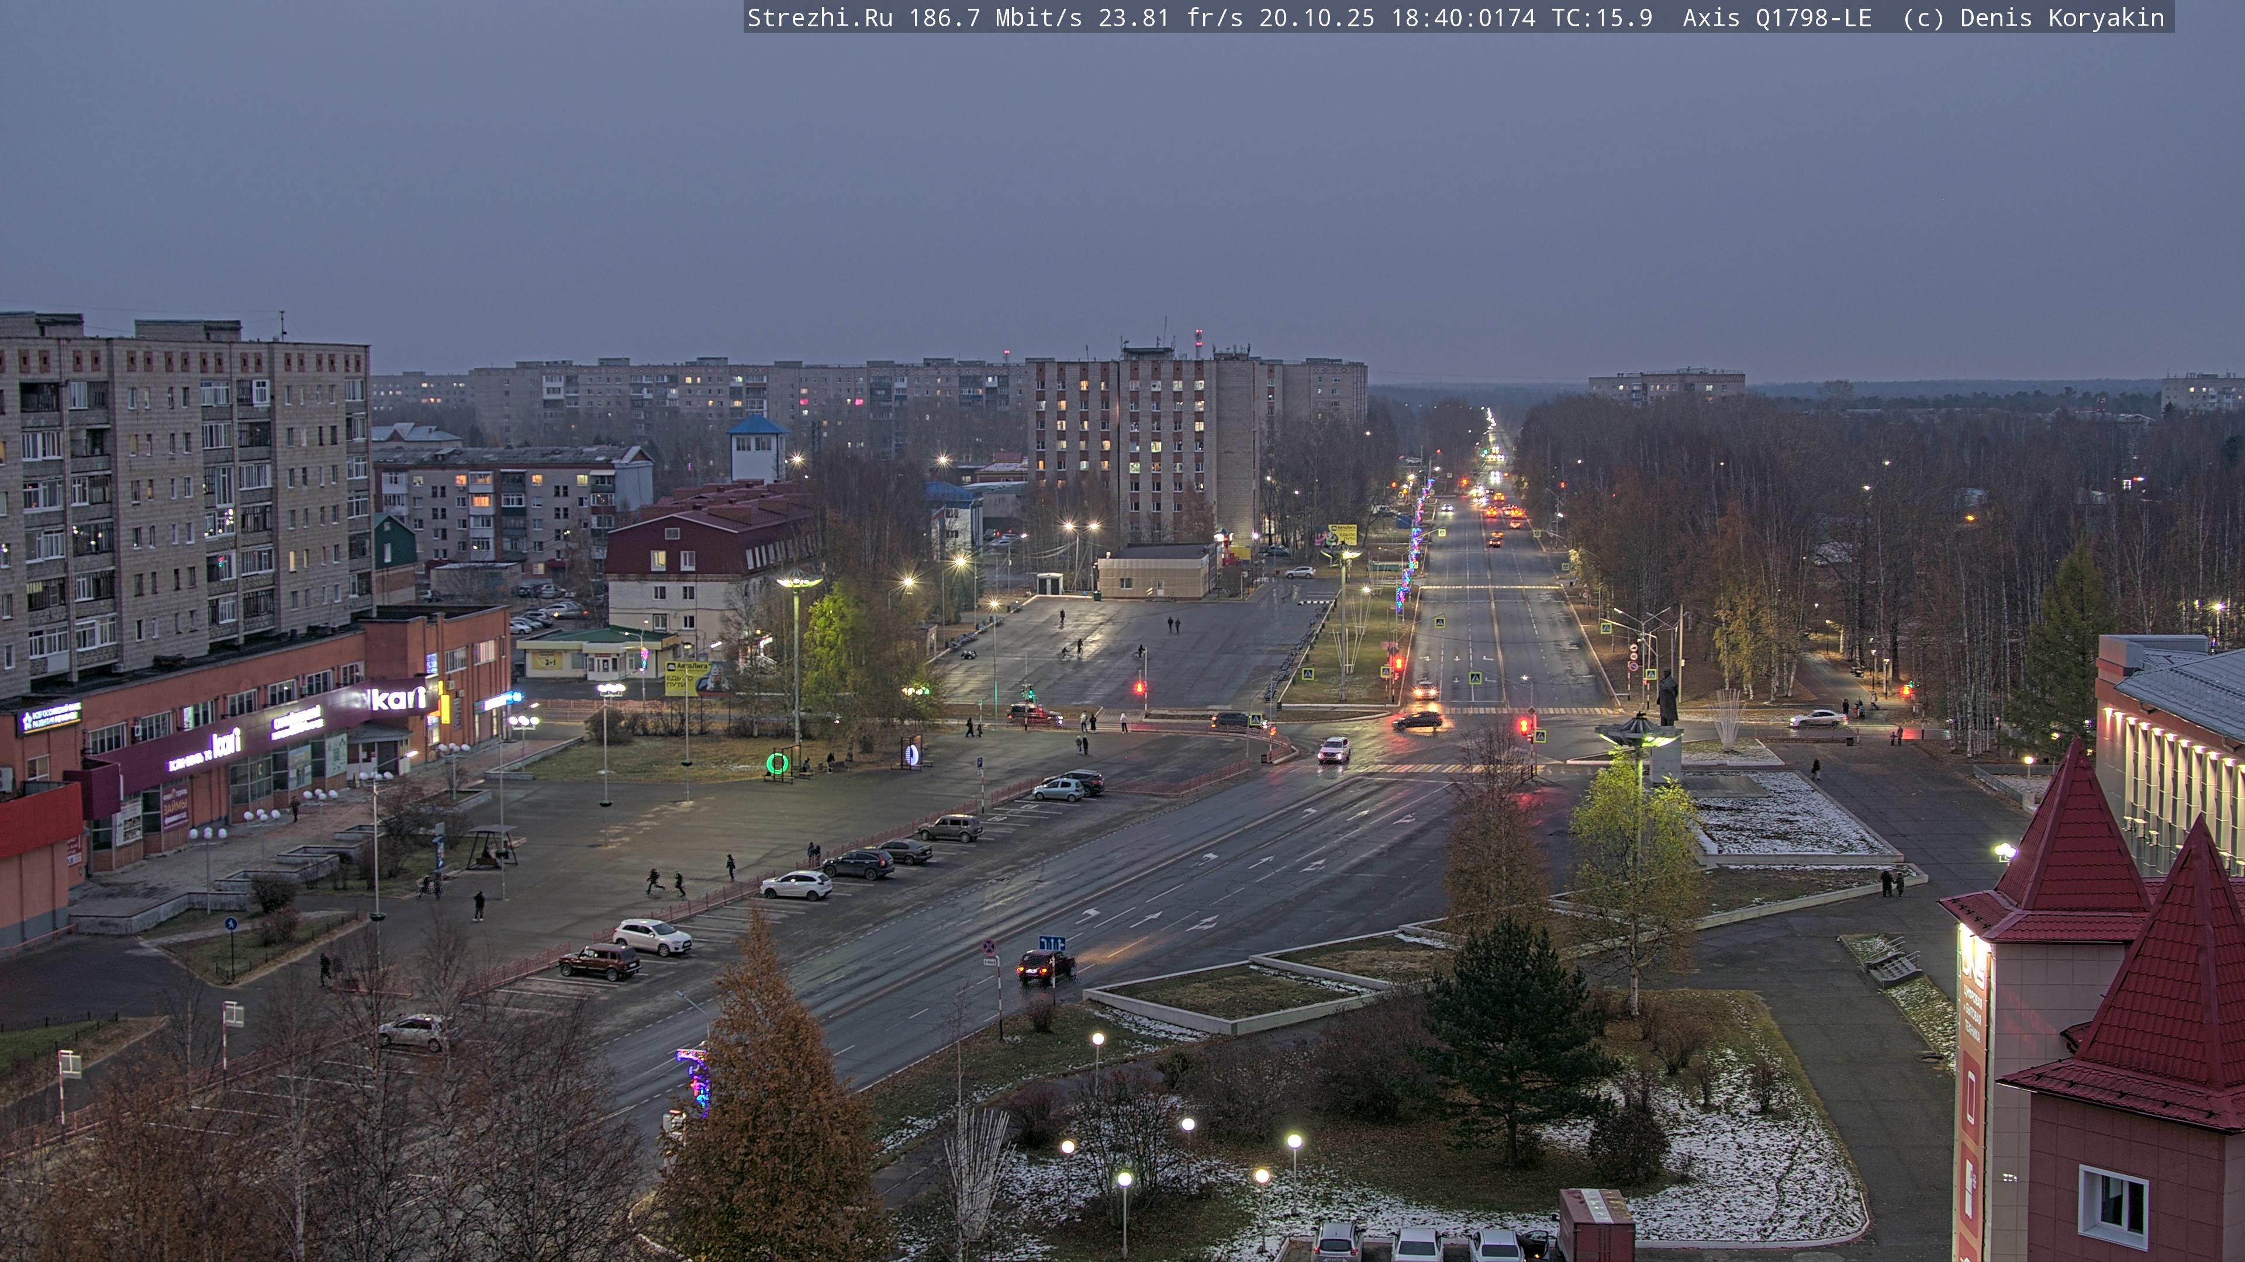Click the blue-roofed tower building
The height and width of the screenshot is (1262, 2245).
[757, 449]
